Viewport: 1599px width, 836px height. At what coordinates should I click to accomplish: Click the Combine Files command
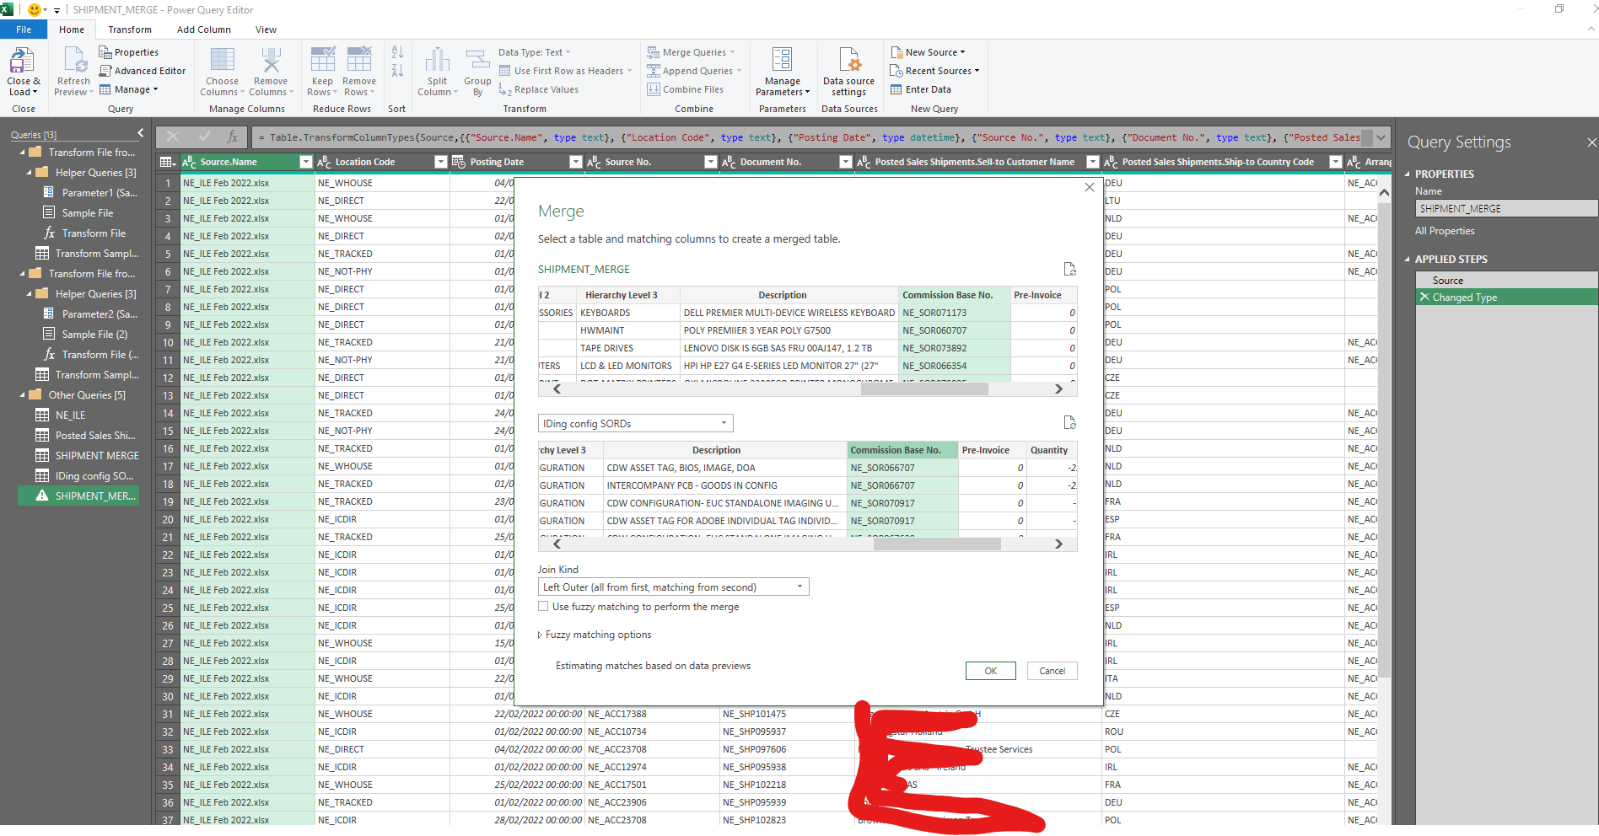click(x=685, y=89)
